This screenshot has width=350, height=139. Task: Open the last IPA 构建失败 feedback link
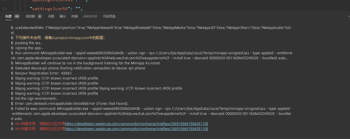tap(136, 129)
